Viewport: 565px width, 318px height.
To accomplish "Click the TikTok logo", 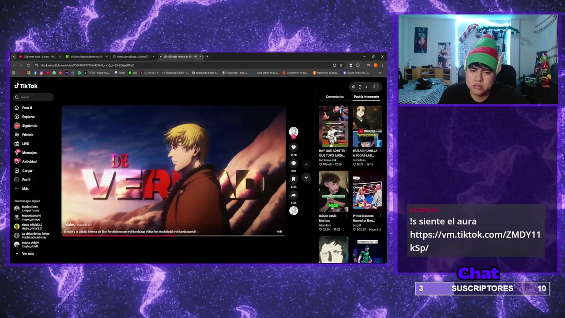I will click(26, 86).
